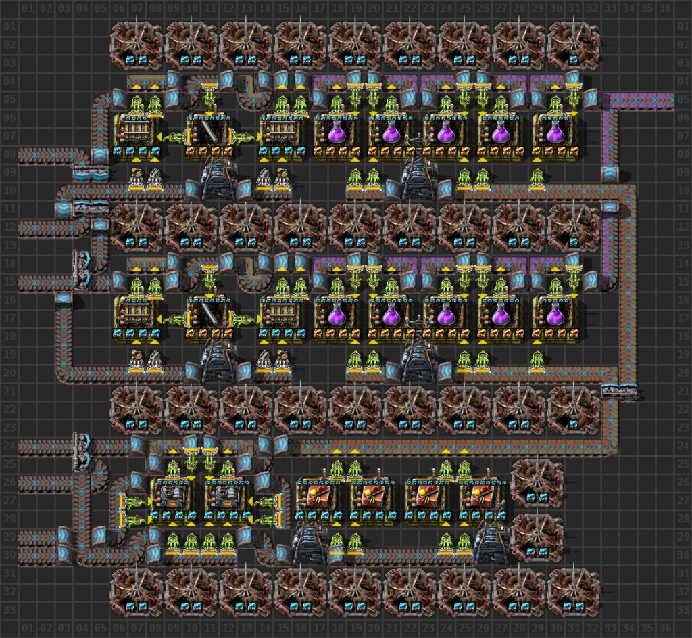The height and width of the screenshot is (638, 692).
Task: Click rail assembler at columns 14-16, rows 16-18
Action: [282, 318]
